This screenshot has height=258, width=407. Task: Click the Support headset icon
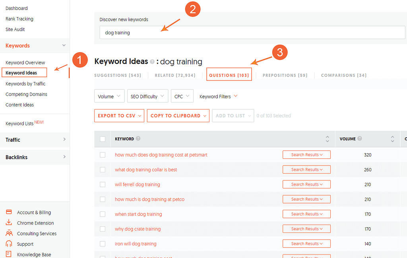[9, 244]
